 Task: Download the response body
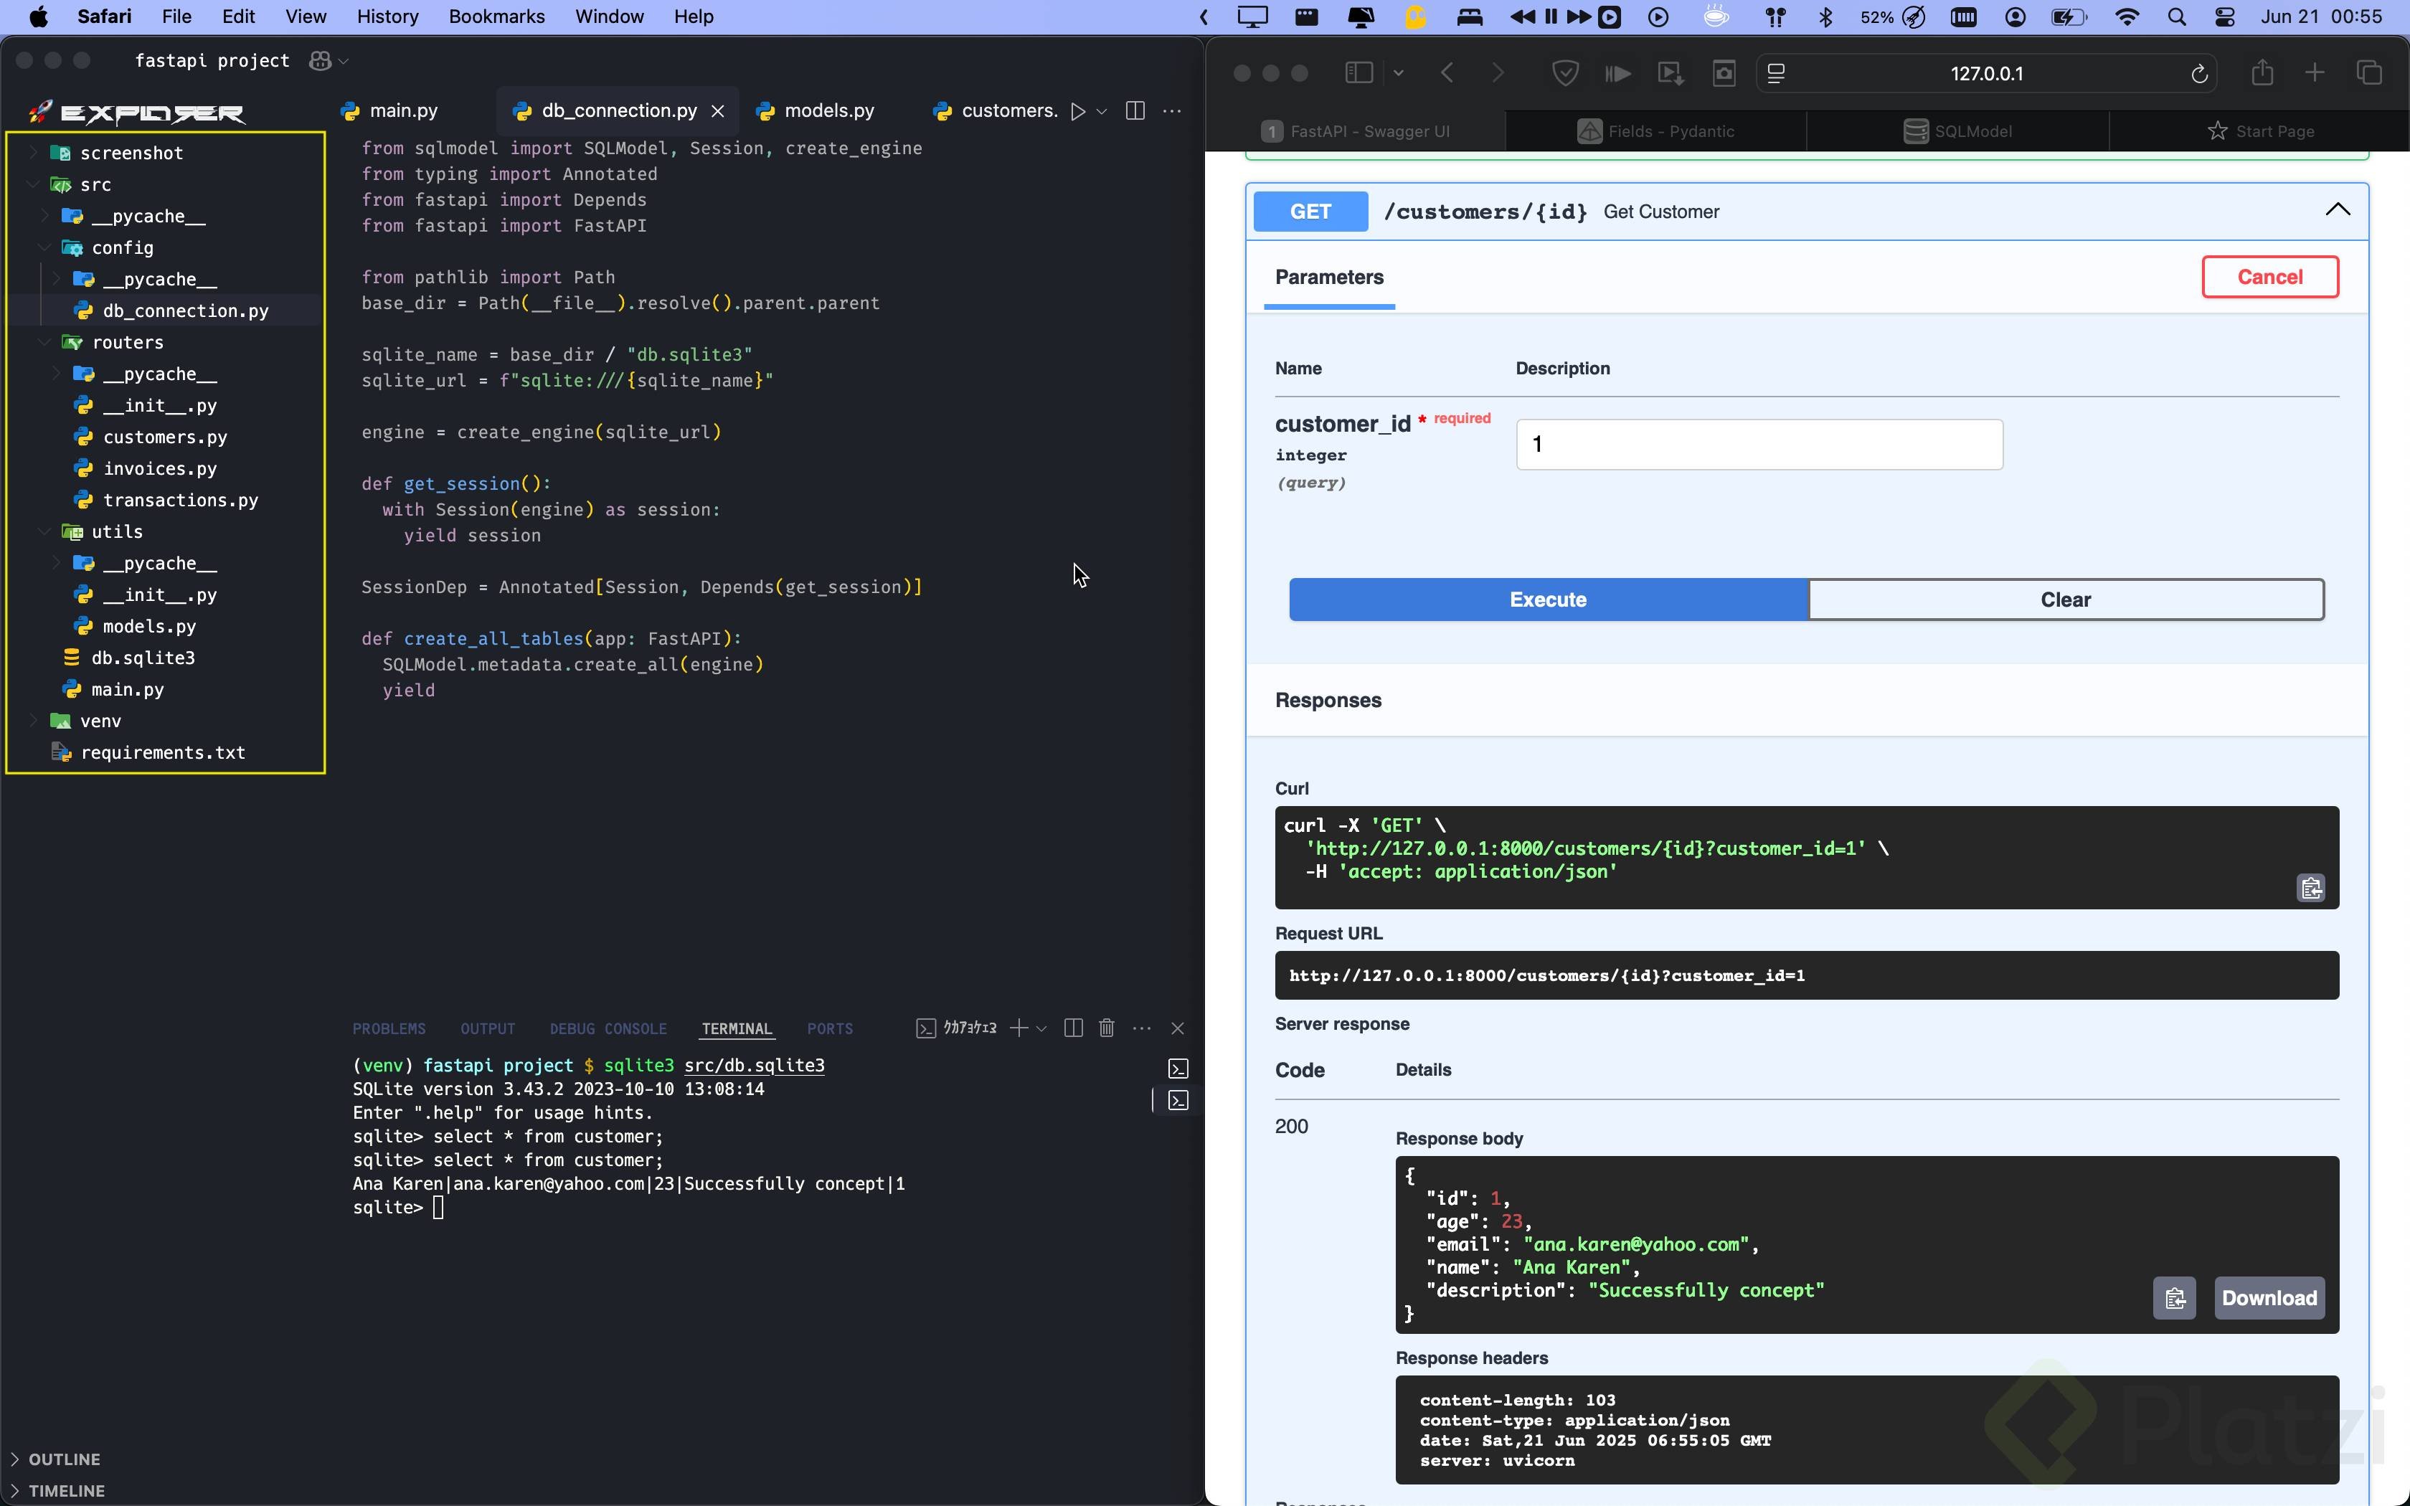pos(2269,1298)
